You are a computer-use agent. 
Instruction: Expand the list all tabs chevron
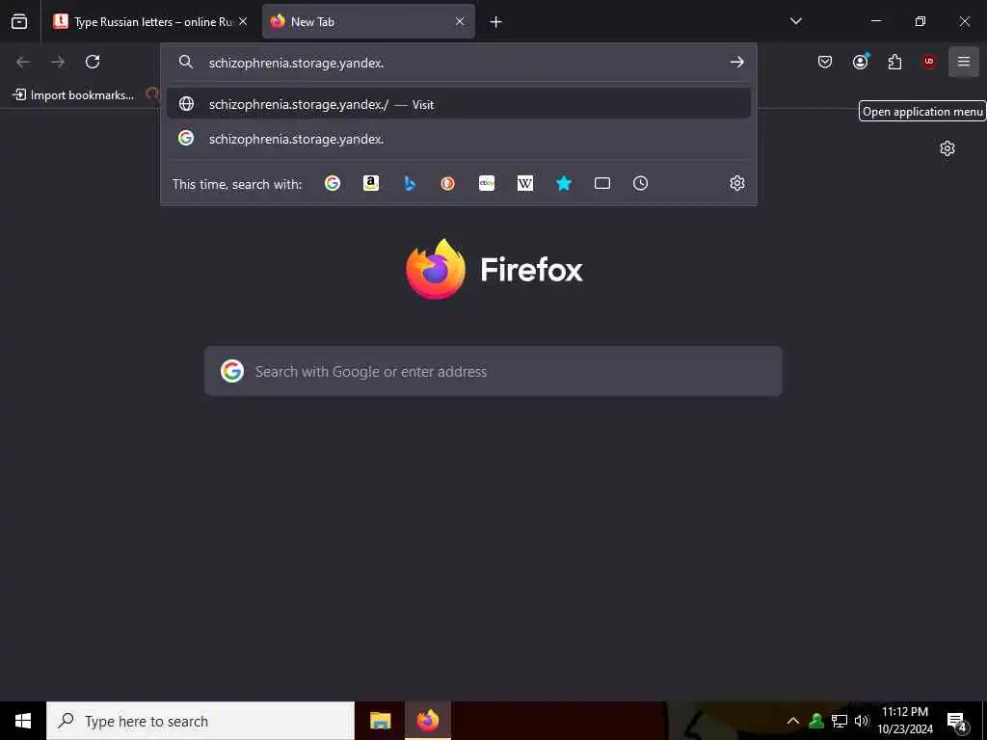click(x=796, y=21)
